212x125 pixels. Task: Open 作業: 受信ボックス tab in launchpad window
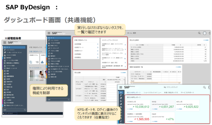point(171,93)
